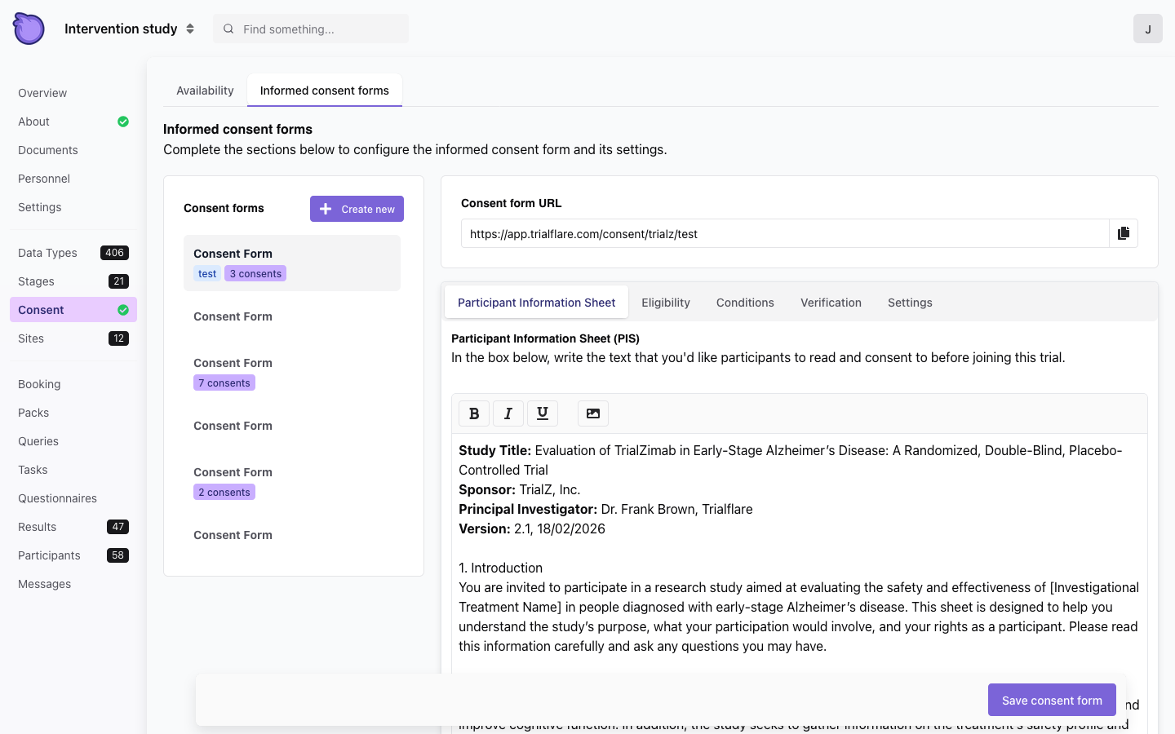Toggle bold formatting in editor
1175x734 pixels.
click(474, 413)
